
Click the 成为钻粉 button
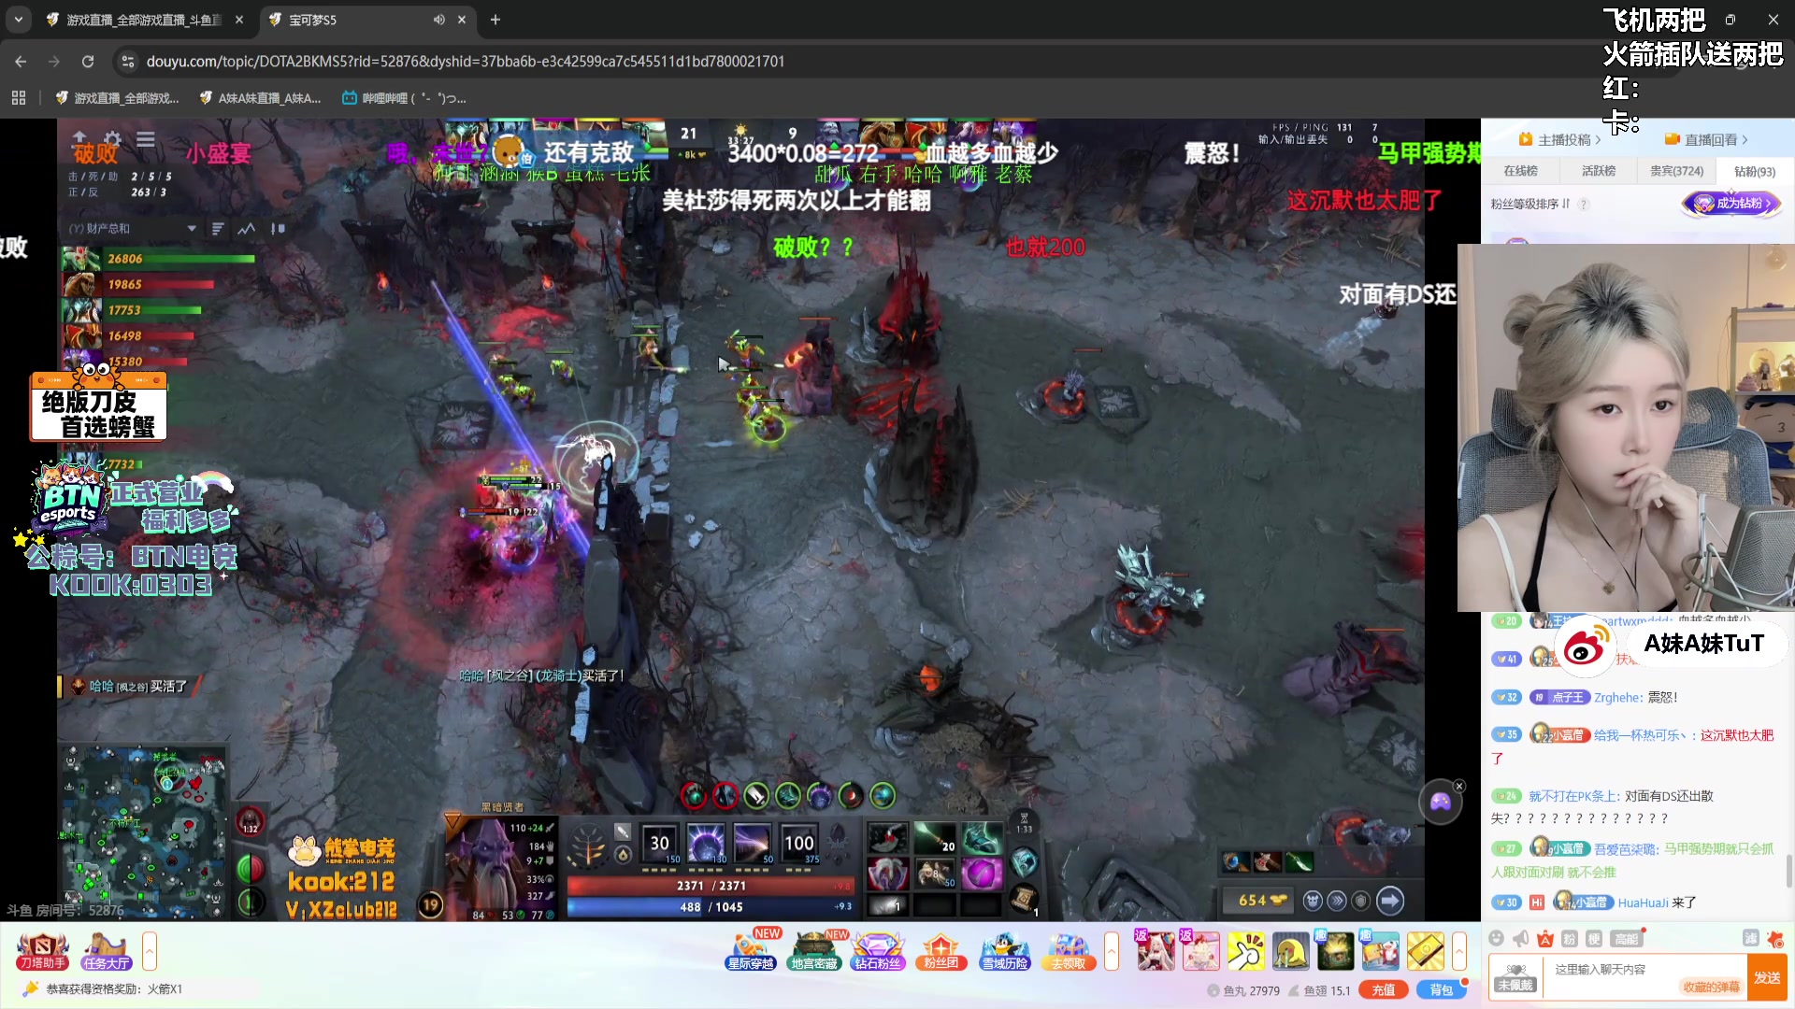pyautogui.click(x=1732, y=203)
